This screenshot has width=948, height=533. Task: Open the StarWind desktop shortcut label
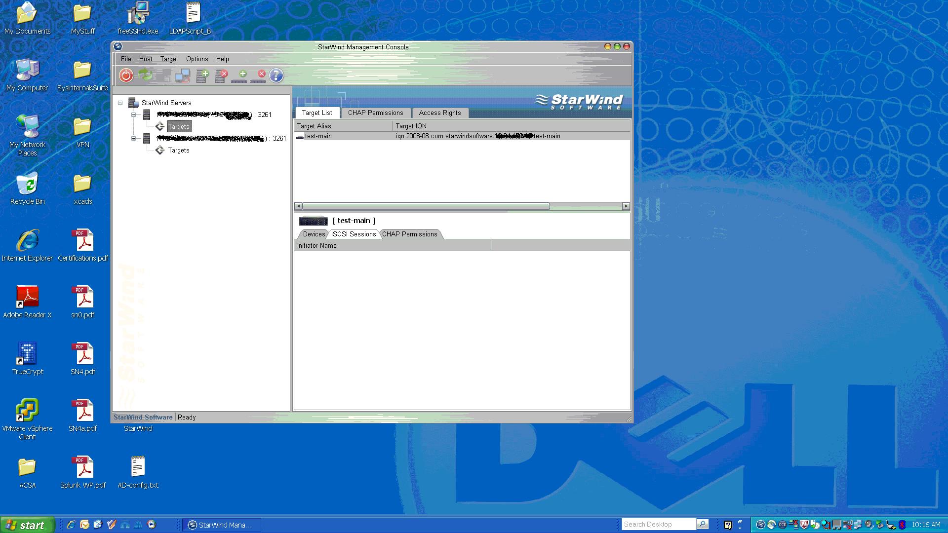138,428
